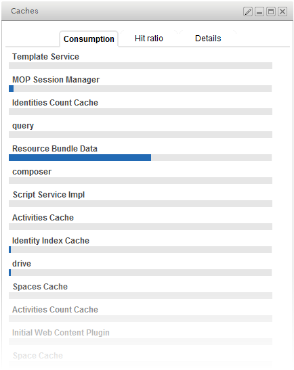Click the query cache label
This screenshot has height=370, width=294.
coord(23,126)
